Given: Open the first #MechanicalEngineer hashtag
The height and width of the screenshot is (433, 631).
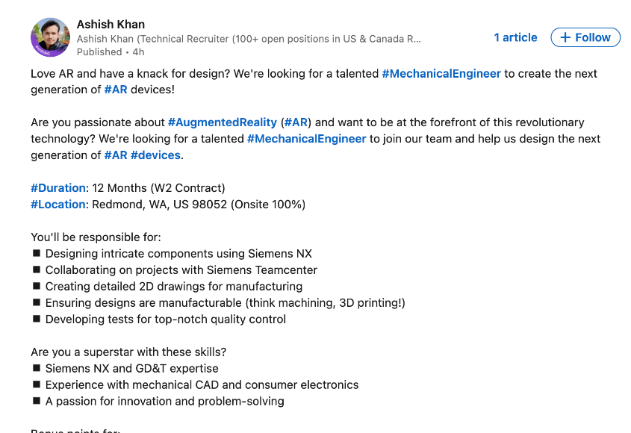Looking at the screenshot, I should [x=441, y=74].
